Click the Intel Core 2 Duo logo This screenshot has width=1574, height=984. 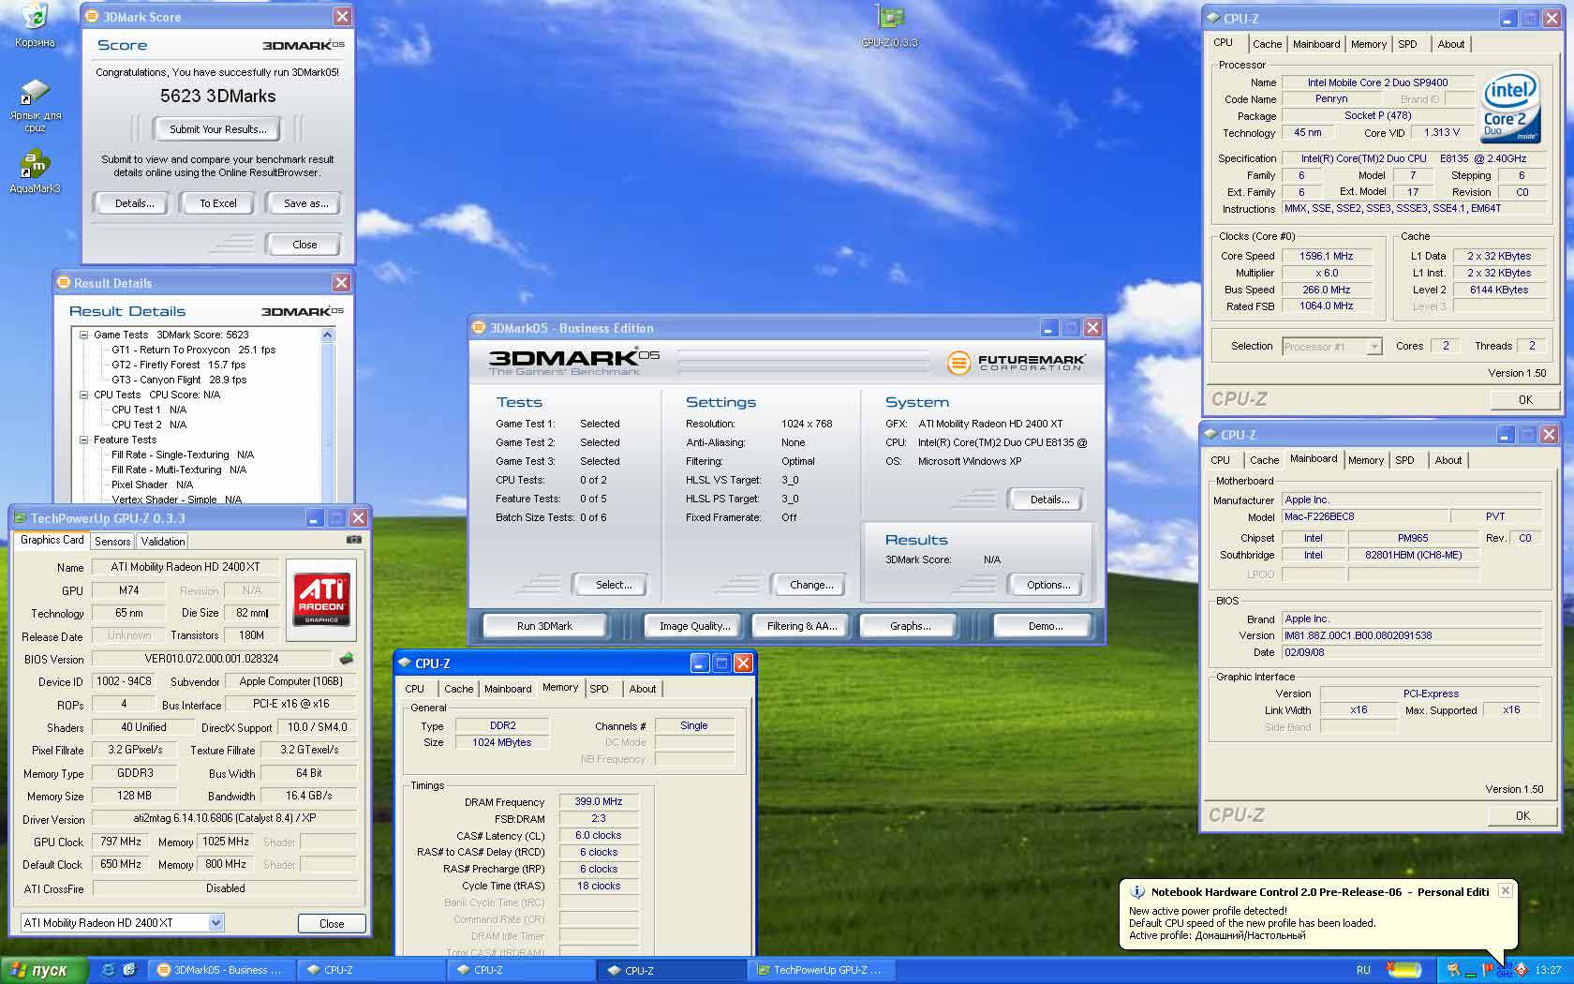(1509, 107)
